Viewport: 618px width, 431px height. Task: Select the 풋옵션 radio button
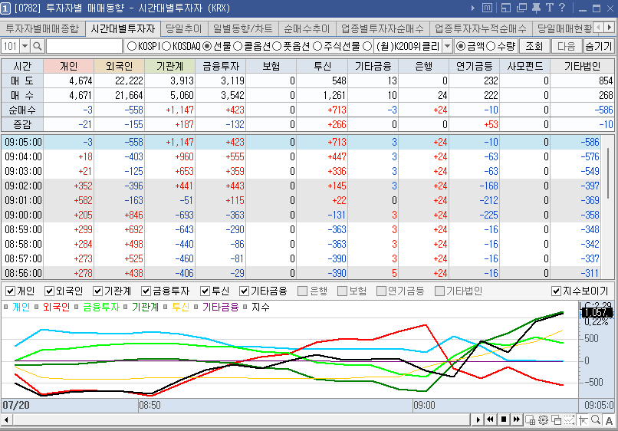(x=277, y=47)
